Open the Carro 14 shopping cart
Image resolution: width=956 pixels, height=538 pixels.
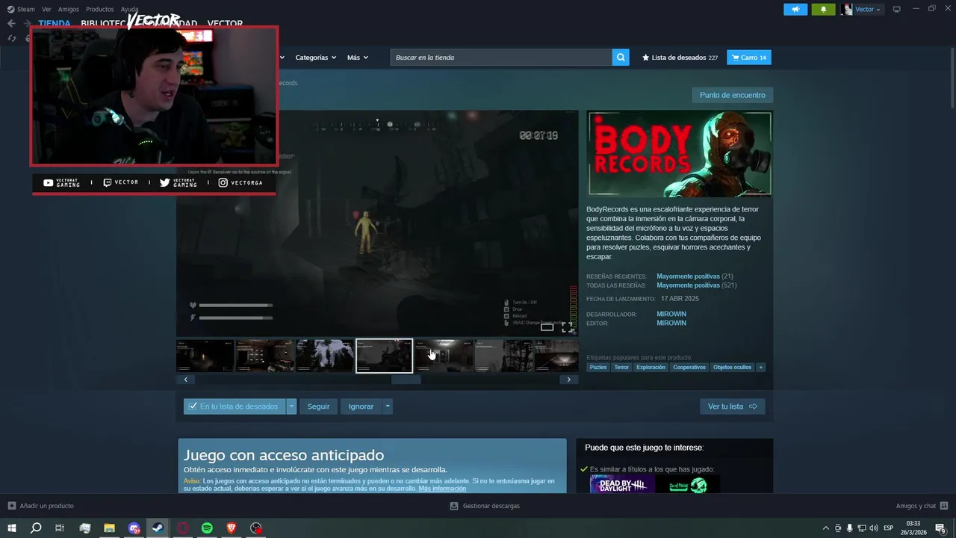pyautogui.click(x=749, y=58)
